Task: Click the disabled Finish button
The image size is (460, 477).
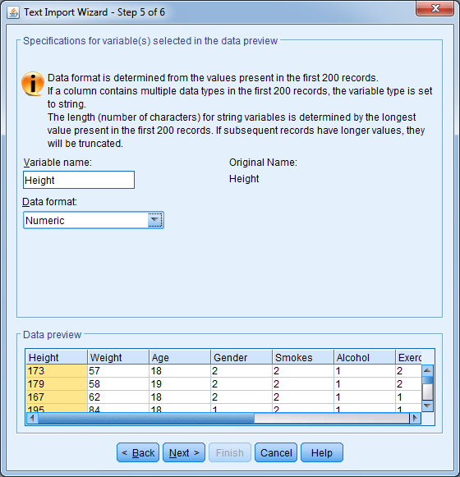Action: pos(230,452)
